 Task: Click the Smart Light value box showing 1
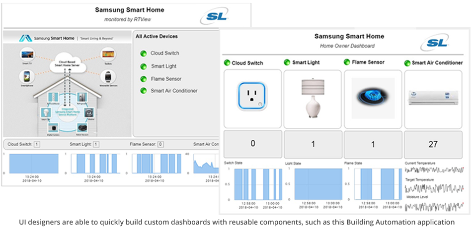click(x=313, y=145)
